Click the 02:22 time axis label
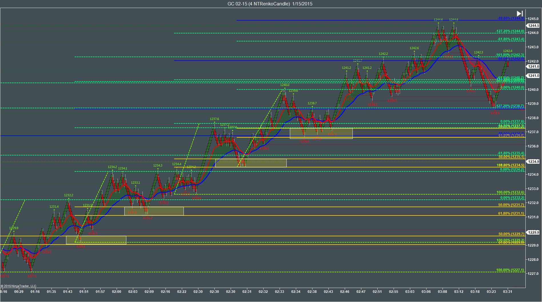 click(x=182, y=292)
